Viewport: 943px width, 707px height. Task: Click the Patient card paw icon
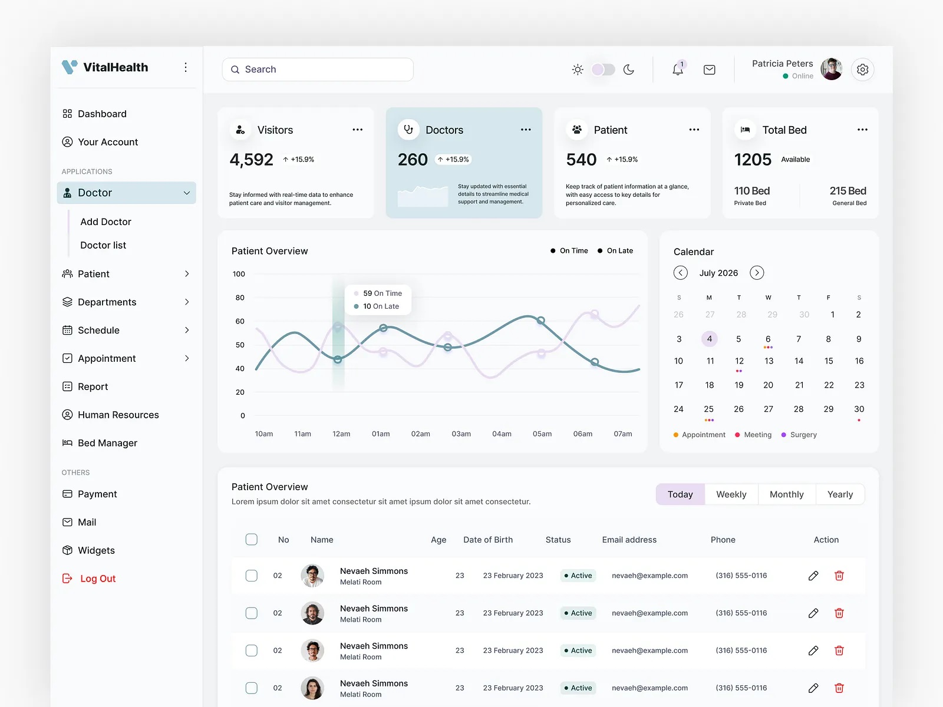(577, 130)
